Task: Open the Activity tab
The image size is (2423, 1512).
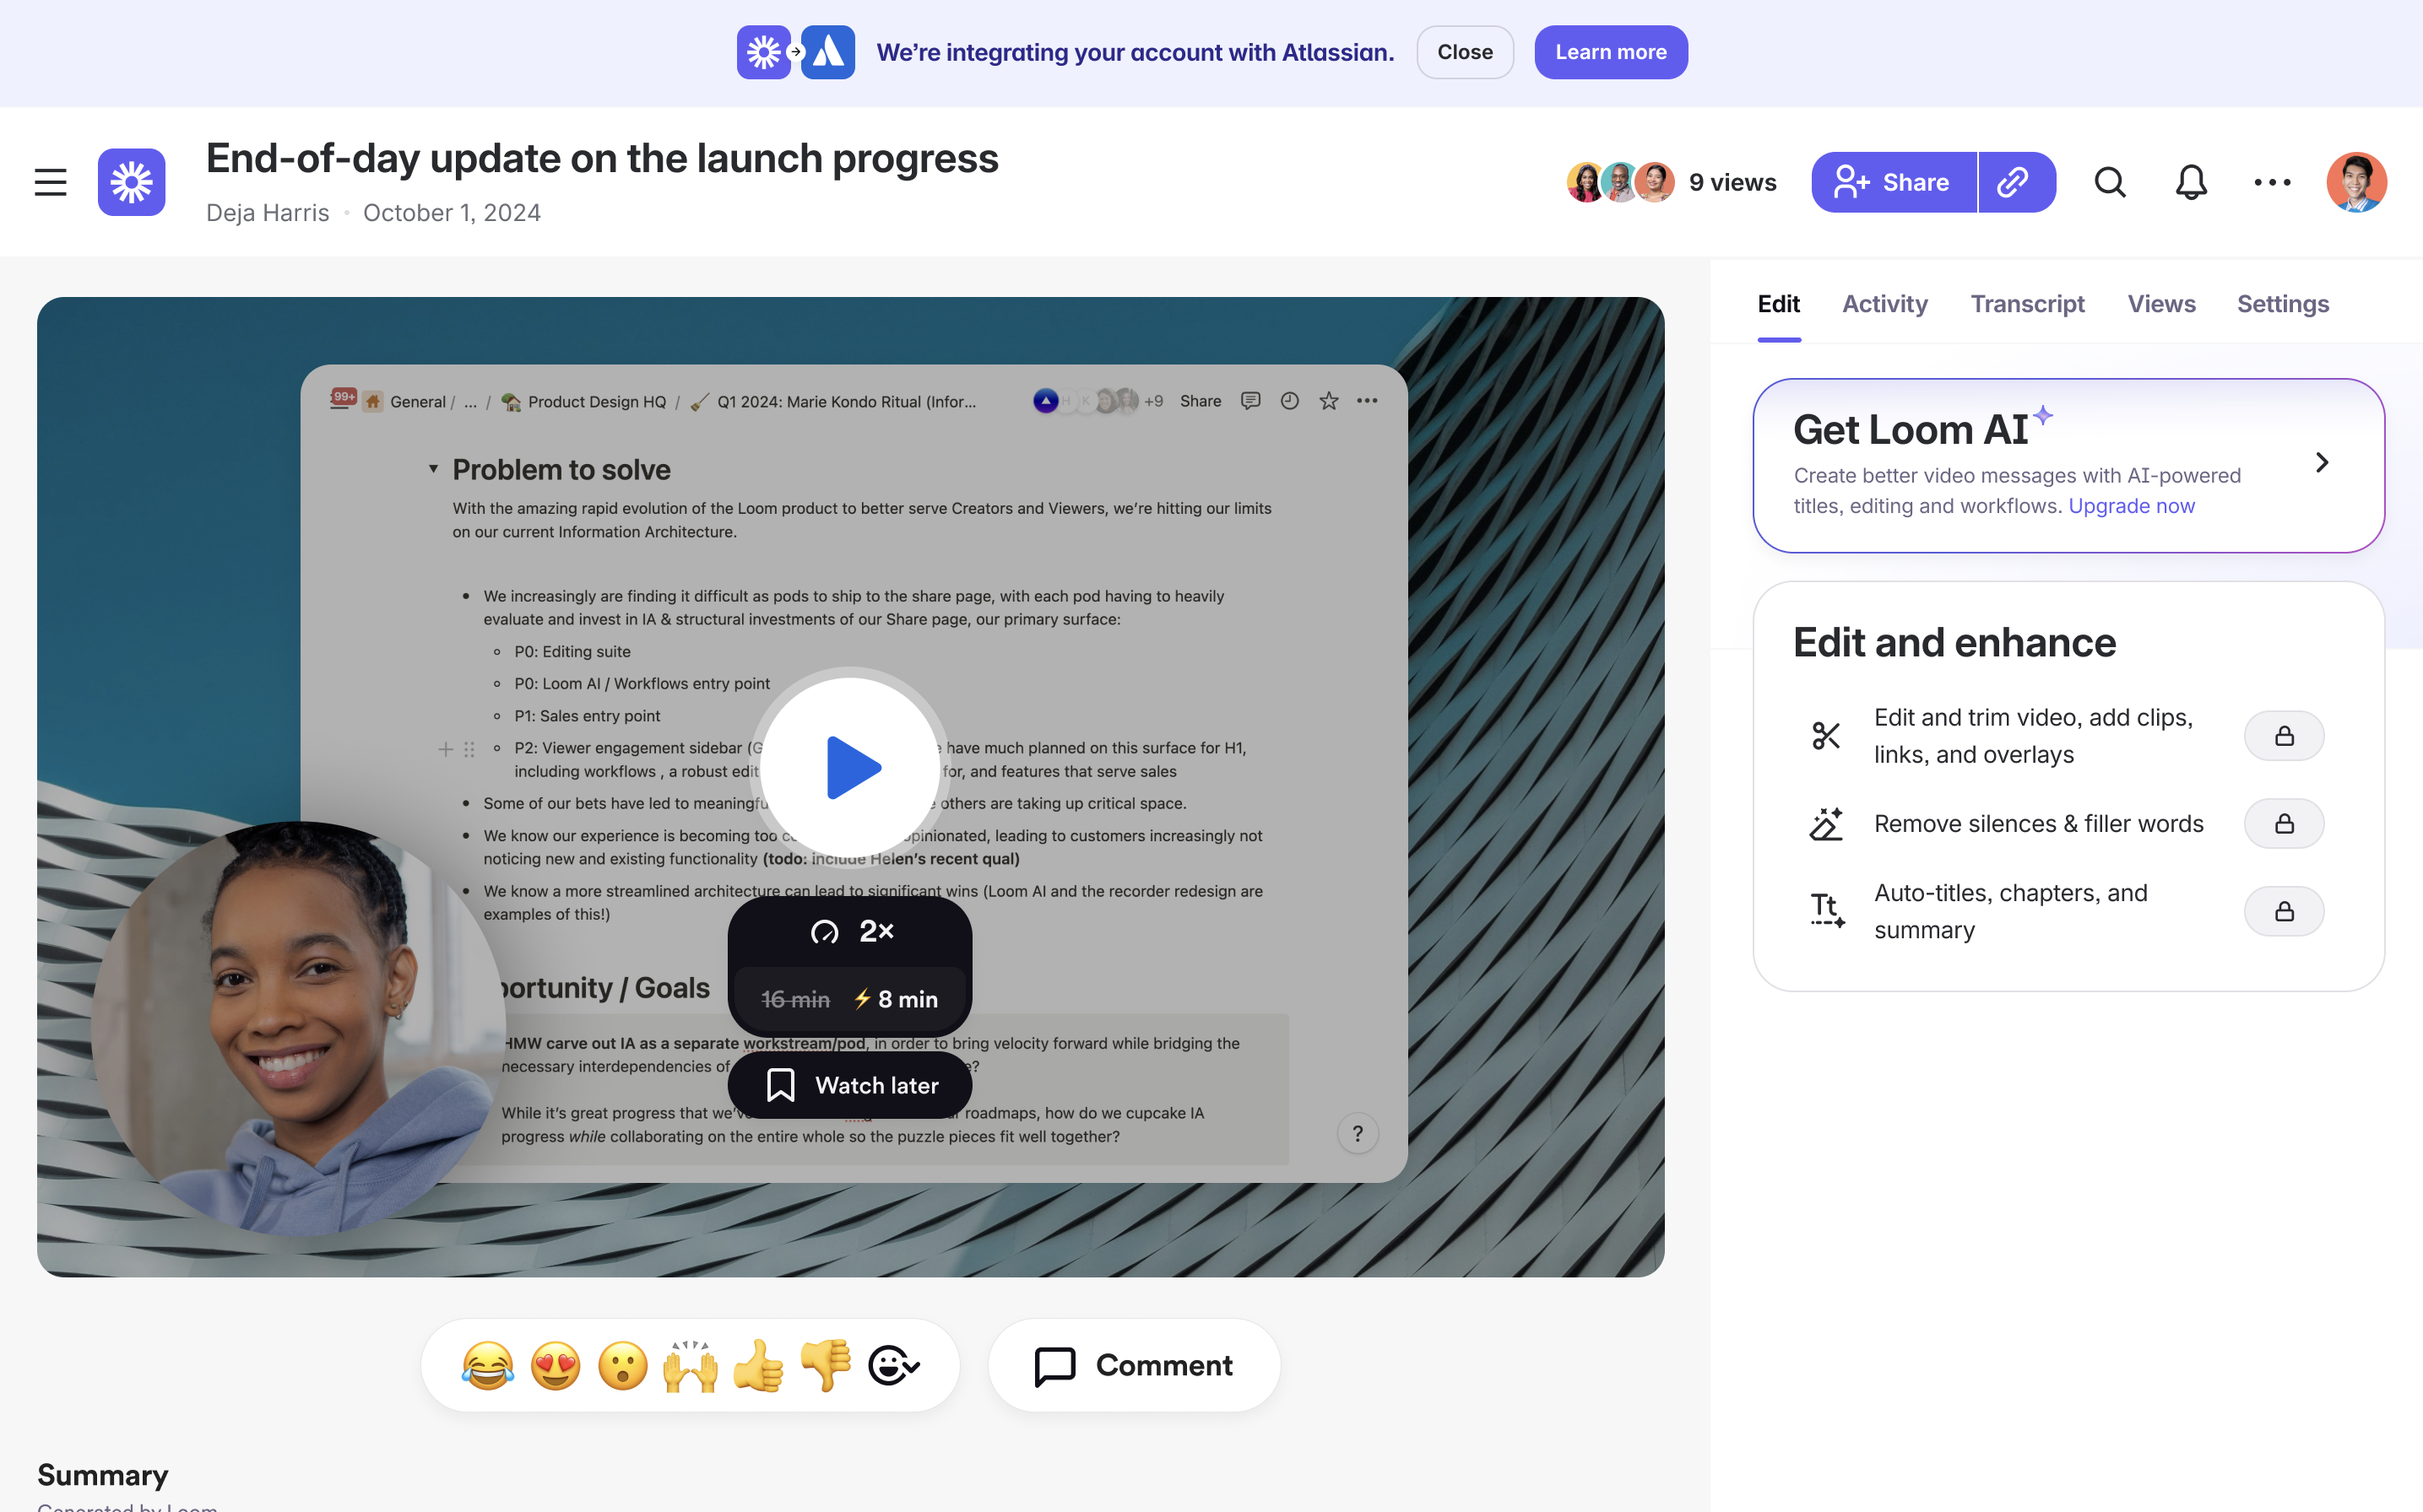Action: [x=1884, y=304]
